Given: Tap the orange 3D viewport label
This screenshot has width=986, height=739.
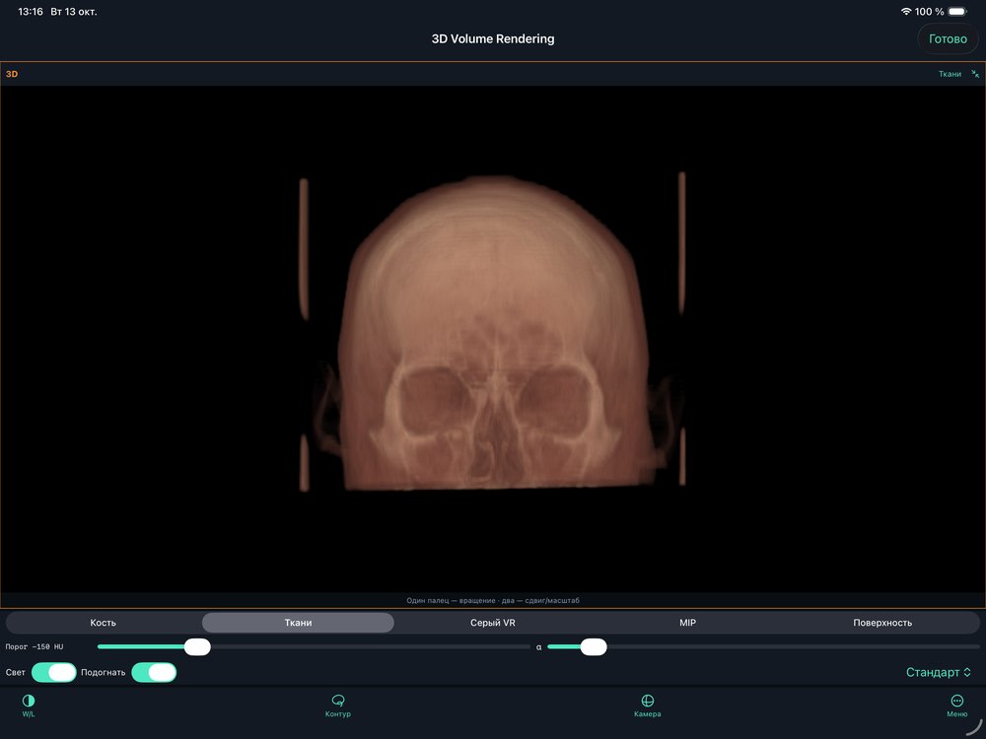Looking at the screenshot, I should click(x=12, y=74).
